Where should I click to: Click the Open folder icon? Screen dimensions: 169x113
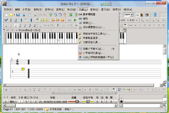pyautogui.click(x=11, y=15)
